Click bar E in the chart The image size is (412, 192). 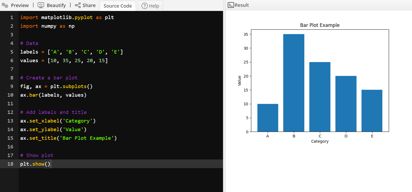coord(372,111)
